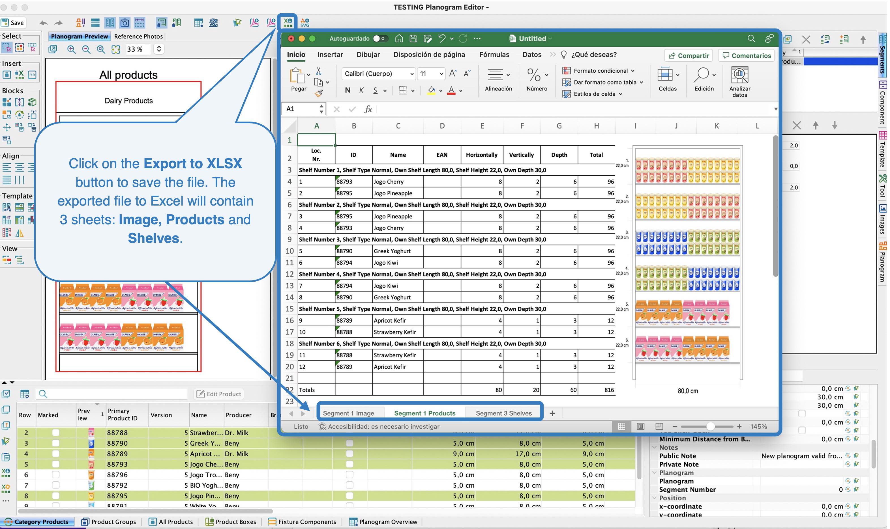The width and height of the screenshot is (890, 529).
Task: Open the Planogram Overview bottom tab
Action: click(x=383, y=522)
